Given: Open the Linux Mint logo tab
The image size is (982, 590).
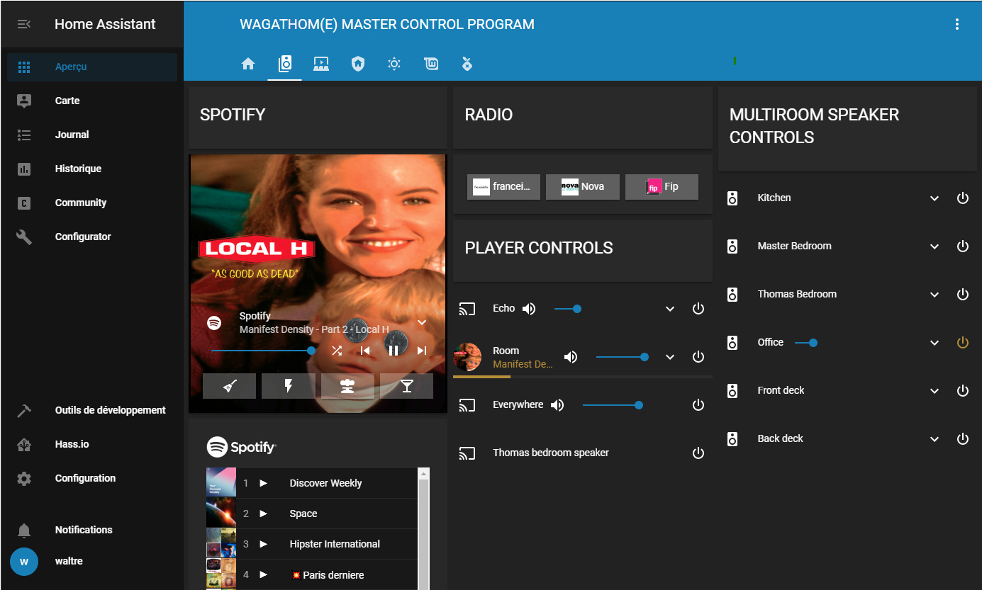Looking at the screenshot, I should point(431,64).
